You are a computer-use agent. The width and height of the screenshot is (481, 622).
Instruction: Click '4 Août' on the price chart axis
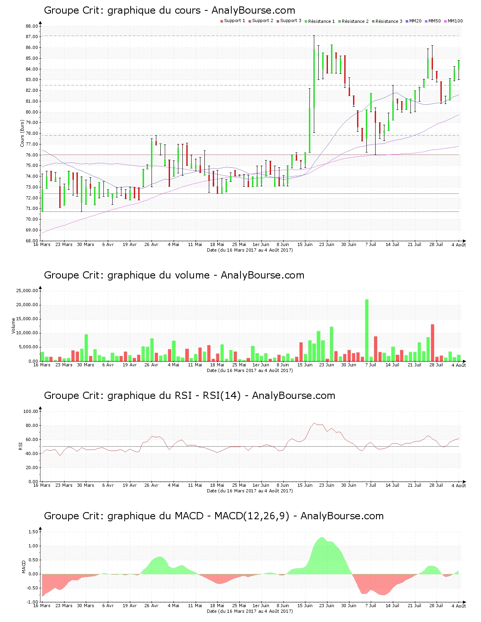pos(459,245)
